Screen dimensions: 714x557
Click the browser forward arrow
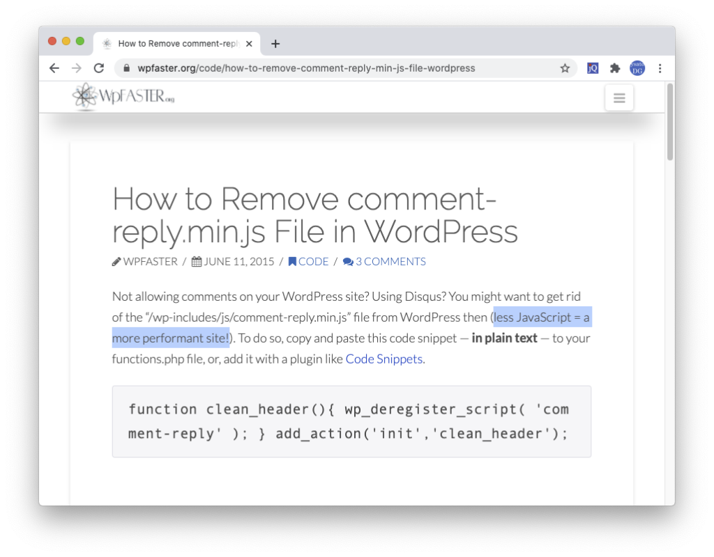coord(77,68)
